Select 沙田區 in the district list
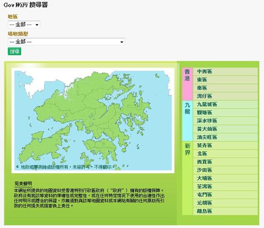The width and height of the screenshot is (264, 228). 225,170
